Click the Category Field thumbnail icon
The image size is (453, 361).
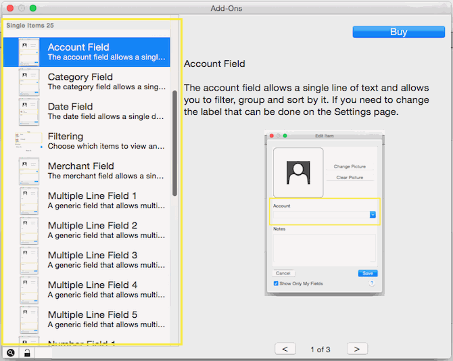(29, 82)
